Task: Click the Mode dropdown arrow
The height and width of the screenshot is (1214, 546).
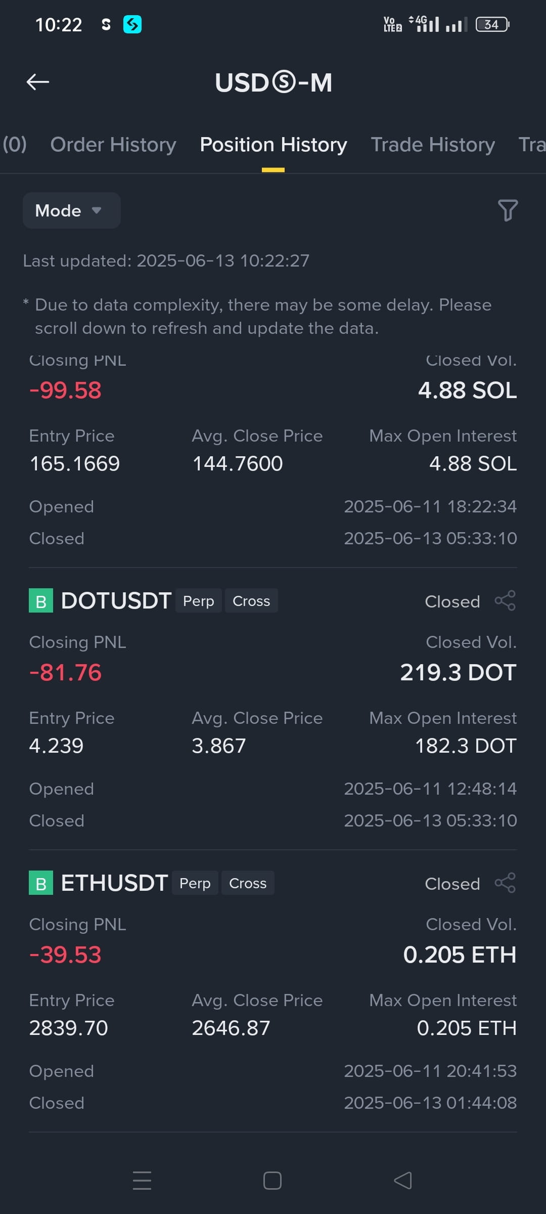Action: [x=97, y=210]
